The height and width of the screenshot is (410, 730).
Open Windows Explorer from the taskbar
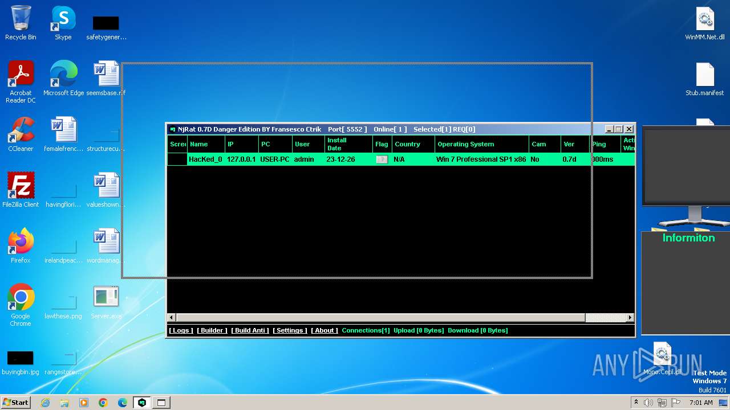coord(64,403)
